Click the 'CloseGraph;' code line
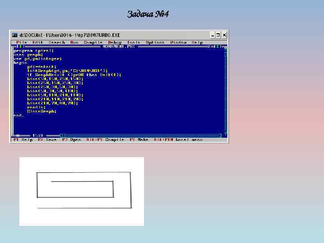Image resolution: width=324 pixels, height=243 pixels. [x=42, y=112]
